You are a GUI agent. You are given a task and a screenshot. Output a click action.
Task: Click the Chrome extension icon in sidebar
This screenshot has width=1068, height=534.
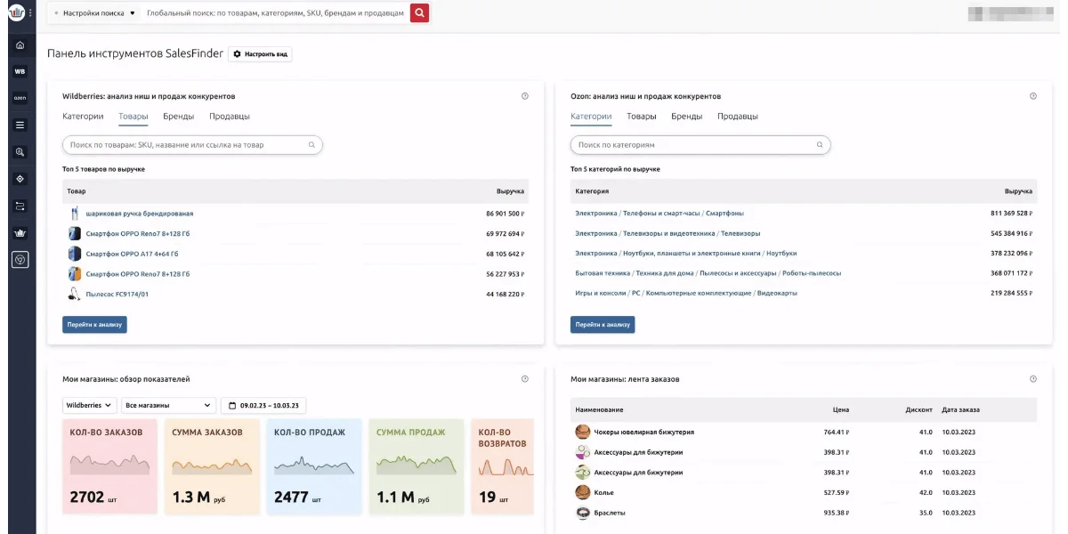[20, 259]
